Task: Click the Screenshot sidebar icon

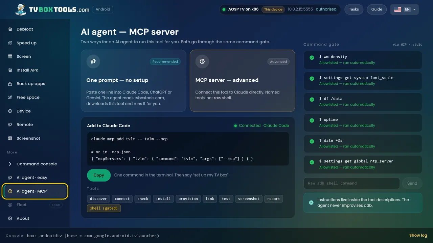Action: pyautogui.click(x=10, y=138)
